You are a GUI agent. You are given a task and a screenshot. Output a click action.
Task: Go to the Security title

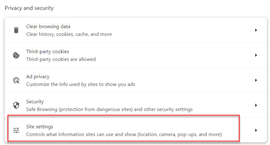click(x=35, y=102)
